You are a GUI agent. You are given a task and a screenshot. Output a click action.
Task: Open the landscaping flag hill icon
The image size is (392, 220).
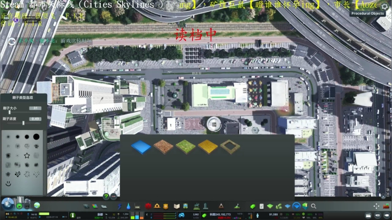(x=237, y=206)
